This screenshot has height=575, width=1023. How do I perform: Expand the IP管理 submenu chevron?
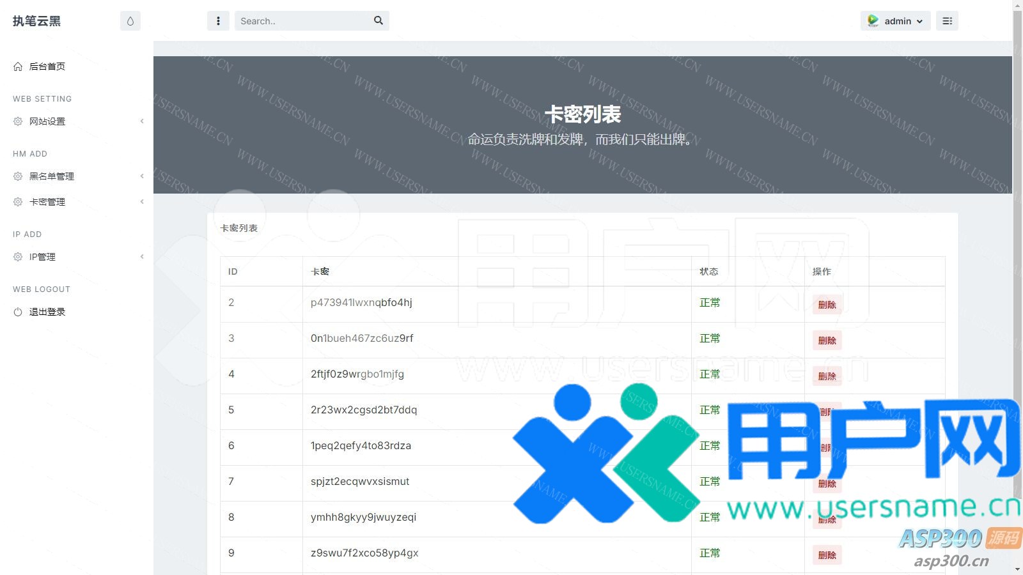pyautogui.click(x=142, y=257)
